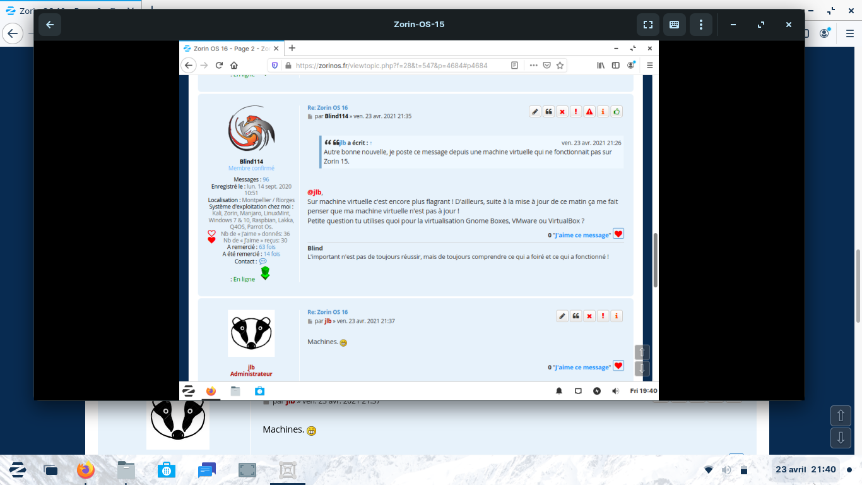Toggle fullscreen in the Boxes header bar
Screen dimensions: 862x485
647,25
